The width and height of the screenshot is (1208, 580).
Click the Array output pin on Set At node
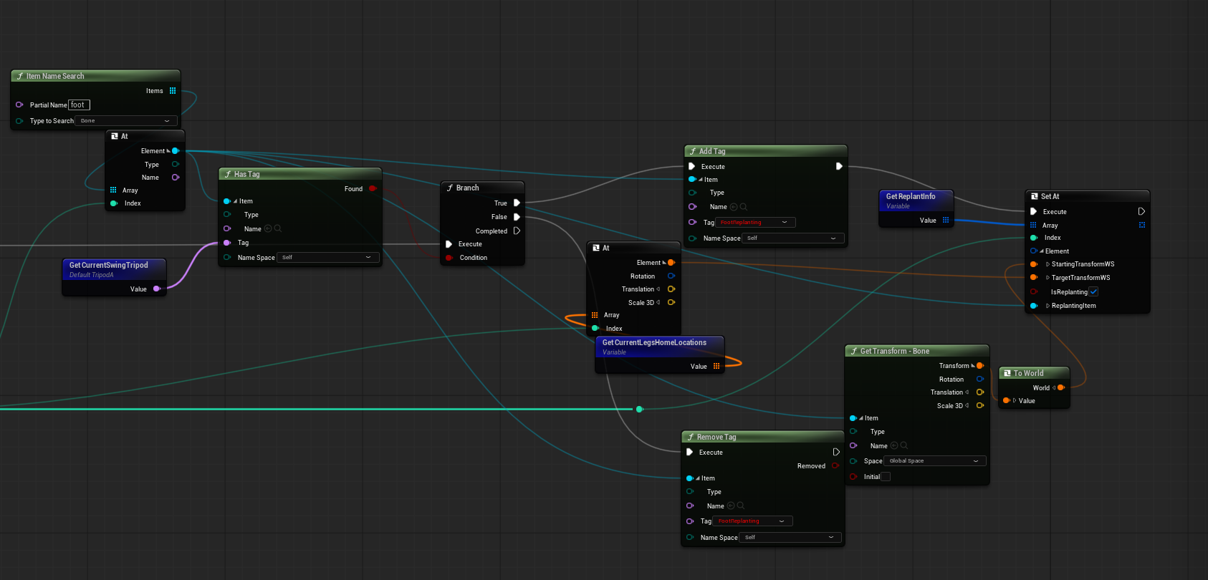1142,225
